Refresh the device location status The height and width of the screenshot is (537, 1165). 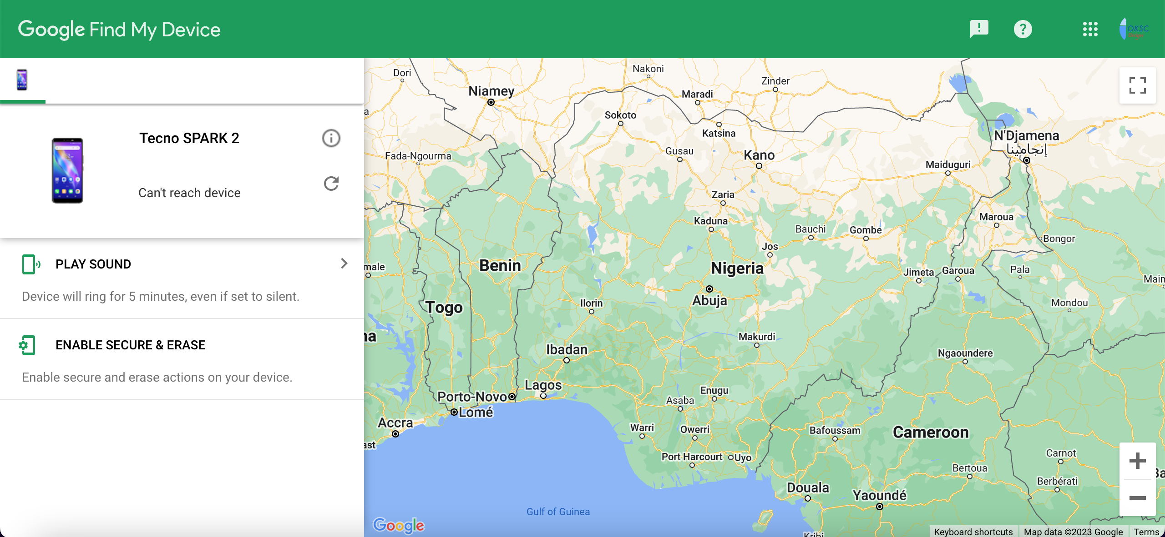pyautogui.click(x=331, y=184)
